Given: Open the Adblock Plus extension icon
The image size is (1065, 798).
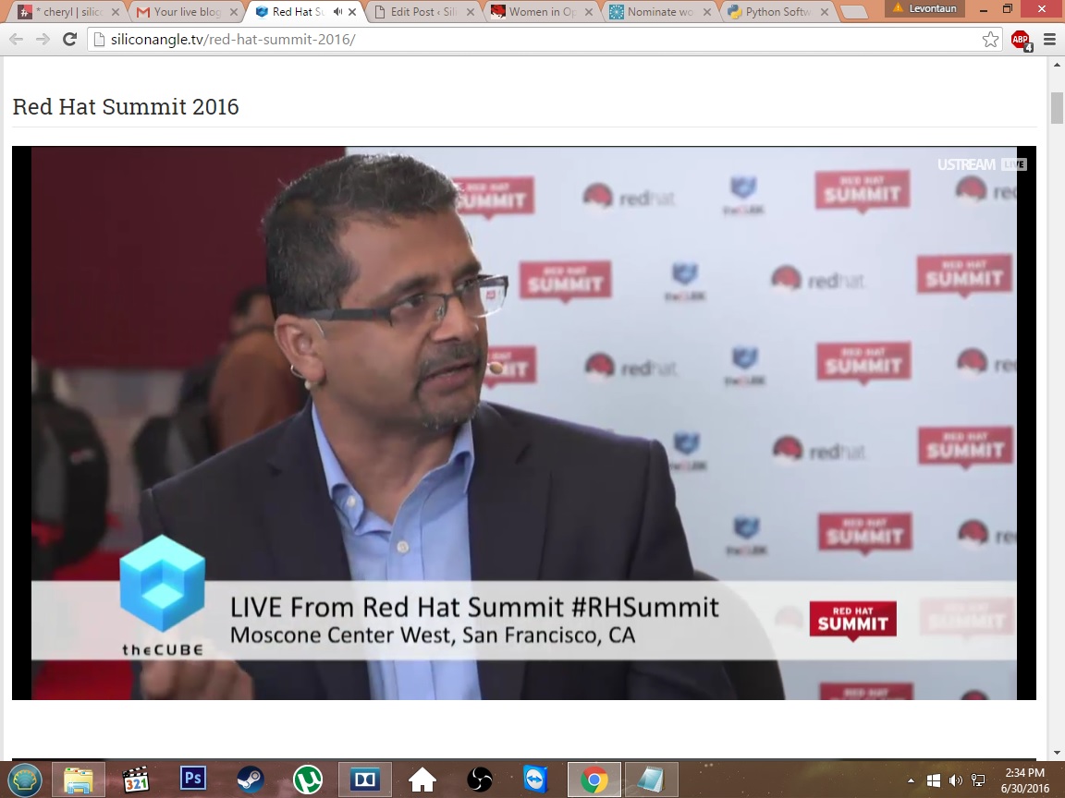Looking at the screenshot, I should 1021,40.
